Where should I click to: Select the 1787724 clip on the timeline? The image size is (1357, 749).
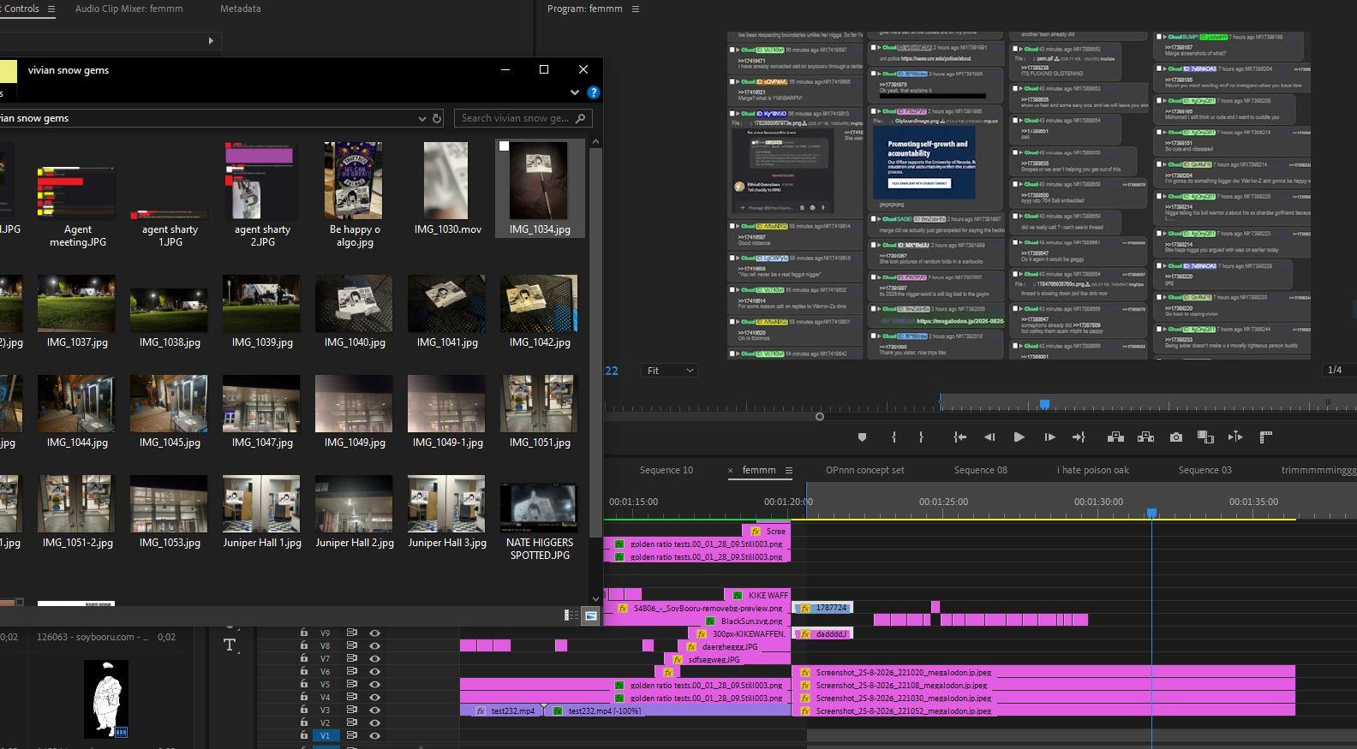point(822,608)
